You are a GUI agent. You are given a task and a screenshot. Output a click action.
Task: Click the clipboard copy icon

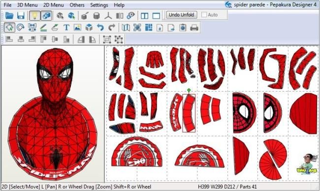click(x=183, y=28)
